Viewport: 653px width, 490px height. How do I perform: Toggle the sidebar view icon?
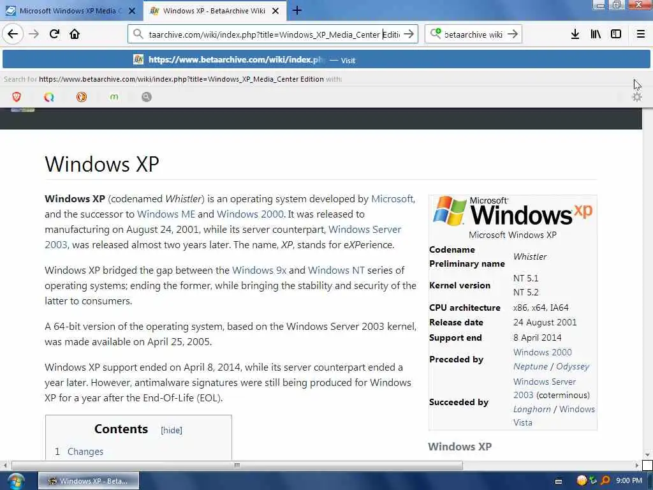point(616,34)
